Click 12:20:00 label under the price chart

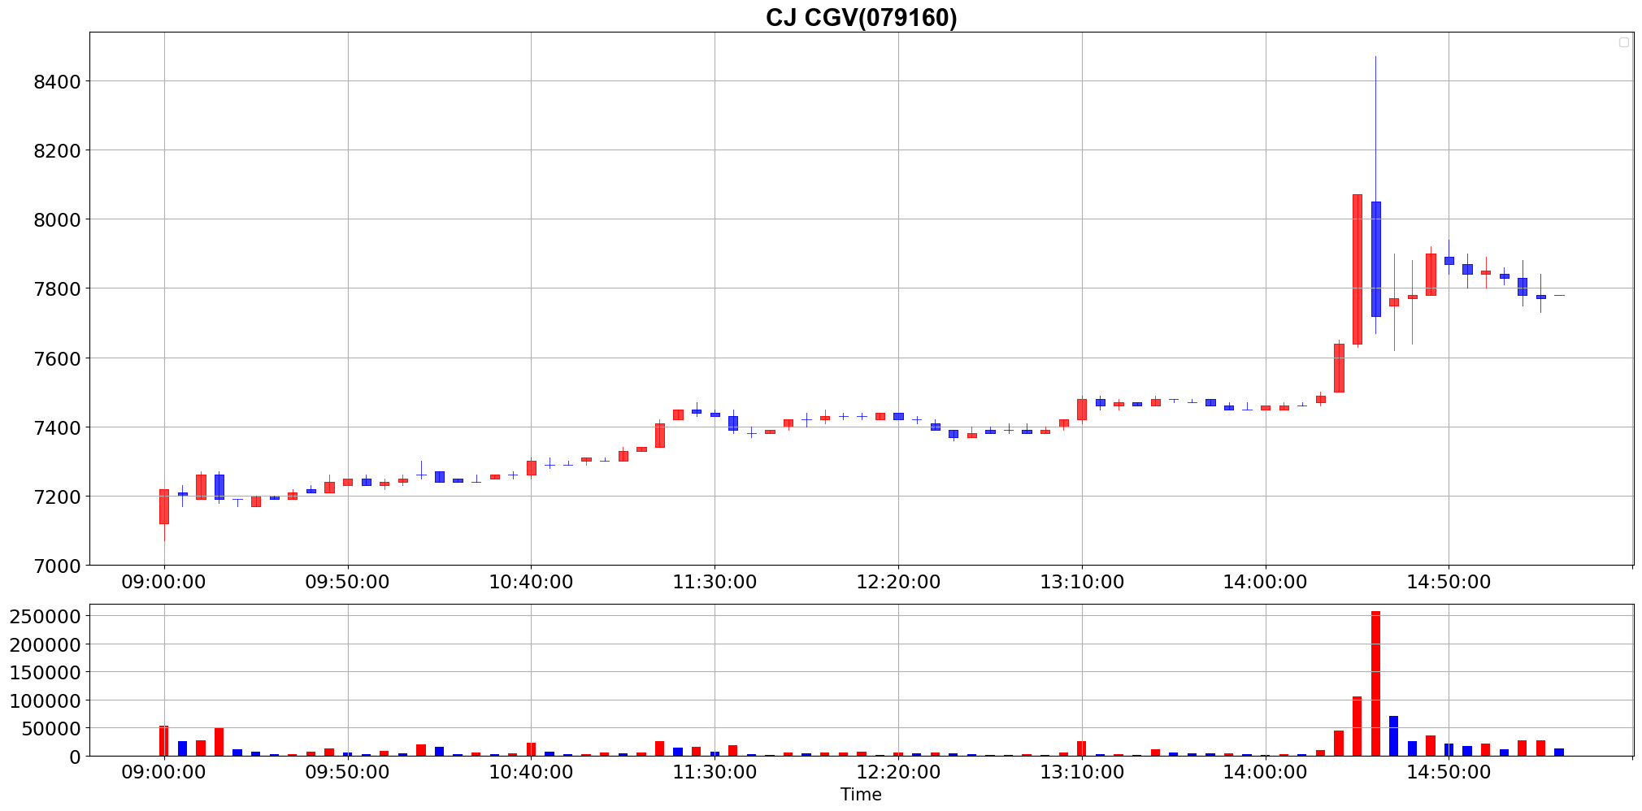coord(898,582)
